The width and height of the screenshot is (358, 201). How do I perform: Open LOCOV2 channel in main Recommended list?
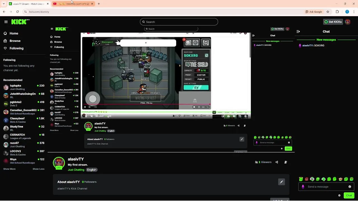pos(24,153)
